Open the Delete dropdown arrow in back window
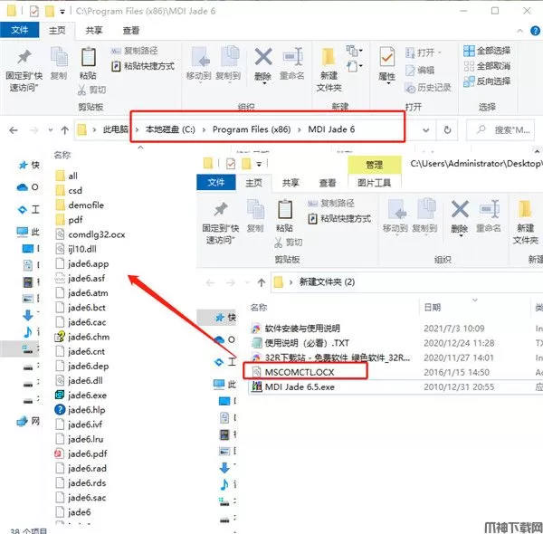This screenshot has height=534, width=543. pyautogui.click(x=263, y=83)
